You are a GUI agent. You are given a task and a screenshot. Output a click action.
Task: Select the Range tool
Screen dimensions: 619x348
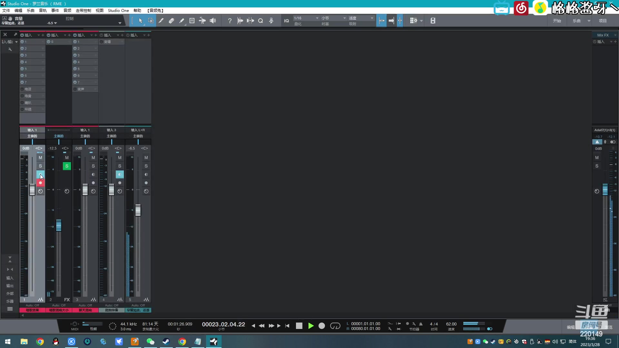point(151,21)
